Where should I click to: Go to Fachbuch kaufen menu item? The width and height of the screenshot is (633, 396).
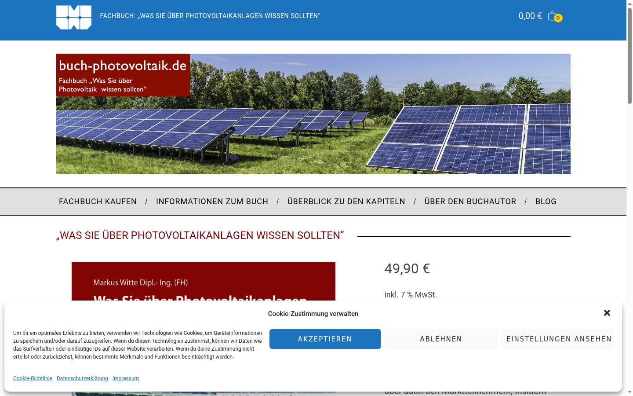coord(98,202)
